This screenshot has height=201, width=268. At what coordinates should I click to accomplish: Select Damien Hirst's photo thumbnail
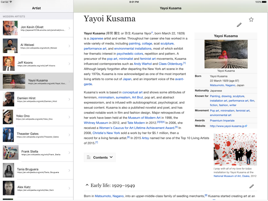pos(9,99)
